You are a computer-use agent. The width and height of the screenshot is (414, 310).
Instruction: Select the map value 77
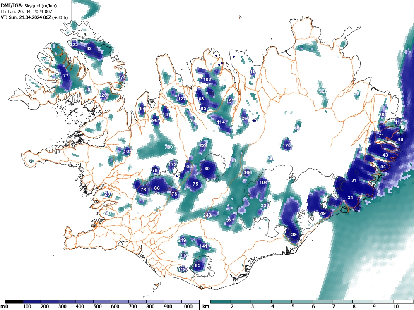click(66, 76)
